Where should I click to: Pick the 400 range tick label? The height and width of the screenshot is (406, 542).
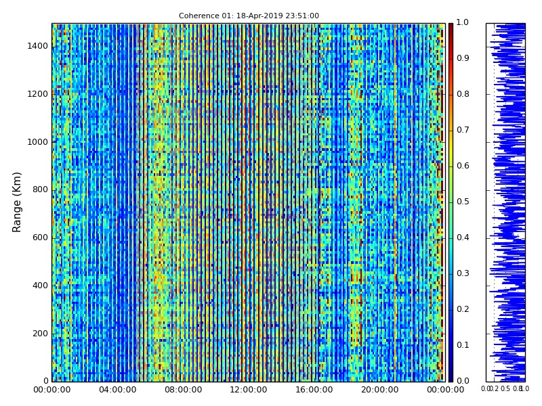pyautogui.click(x=41, y=286)
